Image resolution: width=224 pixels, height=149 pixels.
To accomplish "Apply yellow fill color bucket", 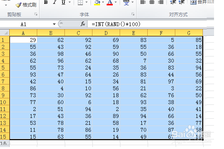I will pos(97,3).
